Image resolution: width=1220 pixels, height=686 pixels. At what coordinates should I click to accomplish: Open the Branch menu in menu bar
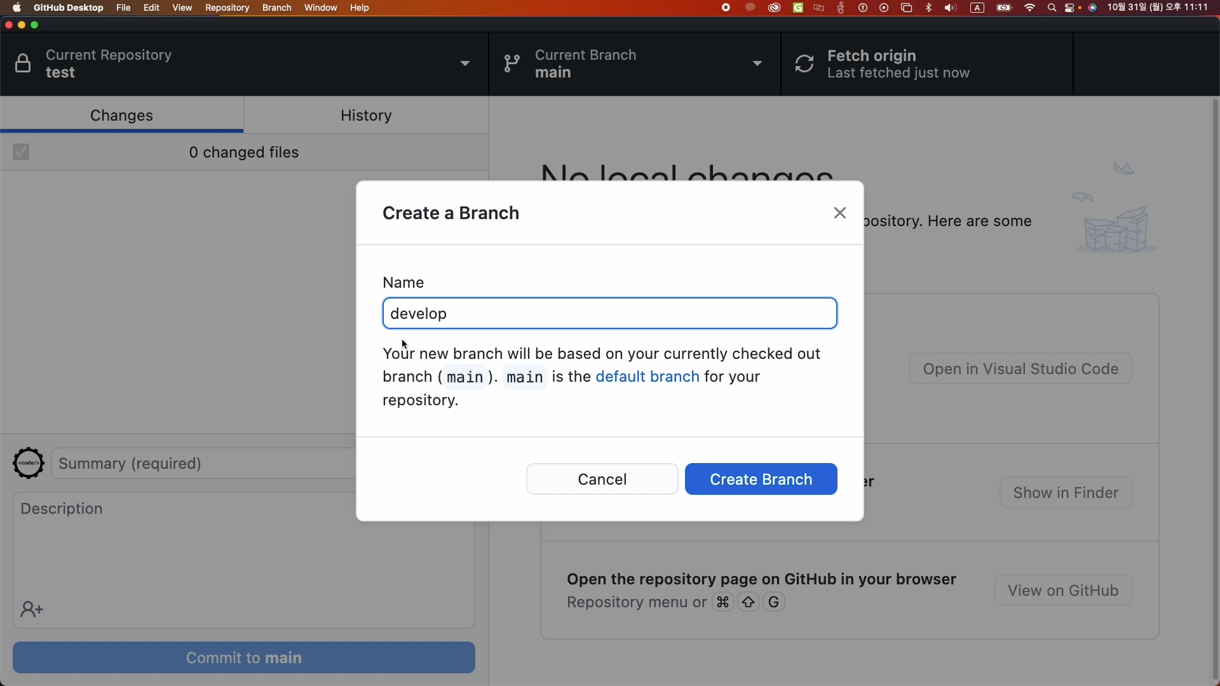pyautogui.click(x=277, y=8)
